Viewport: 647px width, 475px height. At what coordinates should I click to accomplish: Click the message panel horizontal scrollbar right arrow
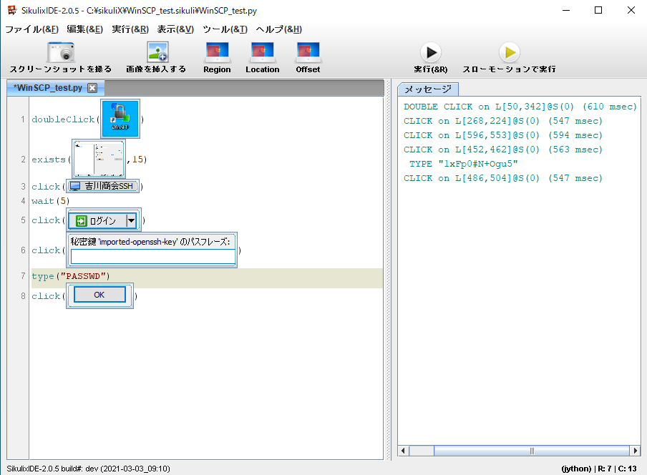click(x=634, y=451)
